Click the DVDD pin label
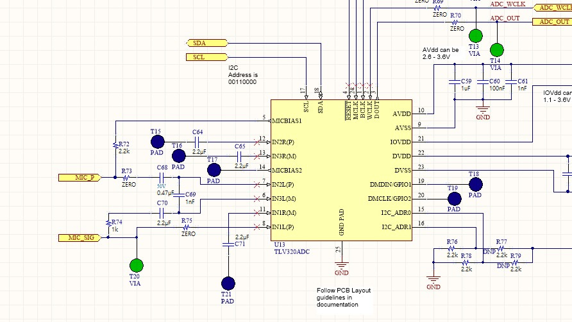Screen dimensions: 572x322 (x=401, y=157)
